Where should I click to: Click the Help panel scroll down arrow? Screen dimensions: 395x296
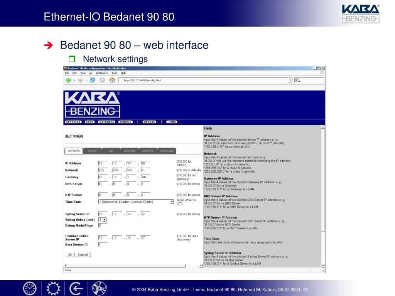(x=323, y=266)
